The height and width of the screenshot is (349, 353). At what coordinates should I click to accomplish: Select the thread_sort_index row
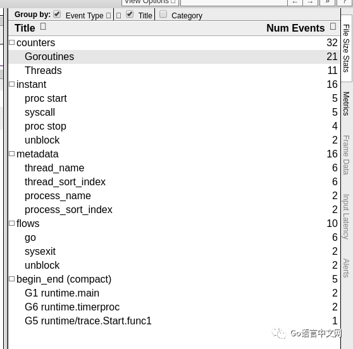click(x=174, y=182)
